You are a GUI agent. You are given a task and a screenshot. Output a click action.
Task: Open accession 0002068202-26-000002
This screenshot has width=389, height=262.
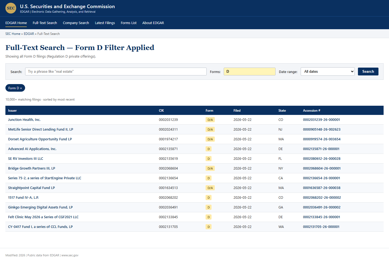(x=322, y=198)
